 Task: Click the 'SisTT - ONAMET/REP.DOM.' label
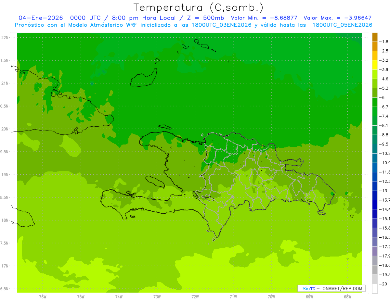click(x=331, y=288)
